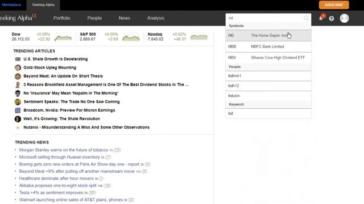Open the user profile avatar

(344, 18)
